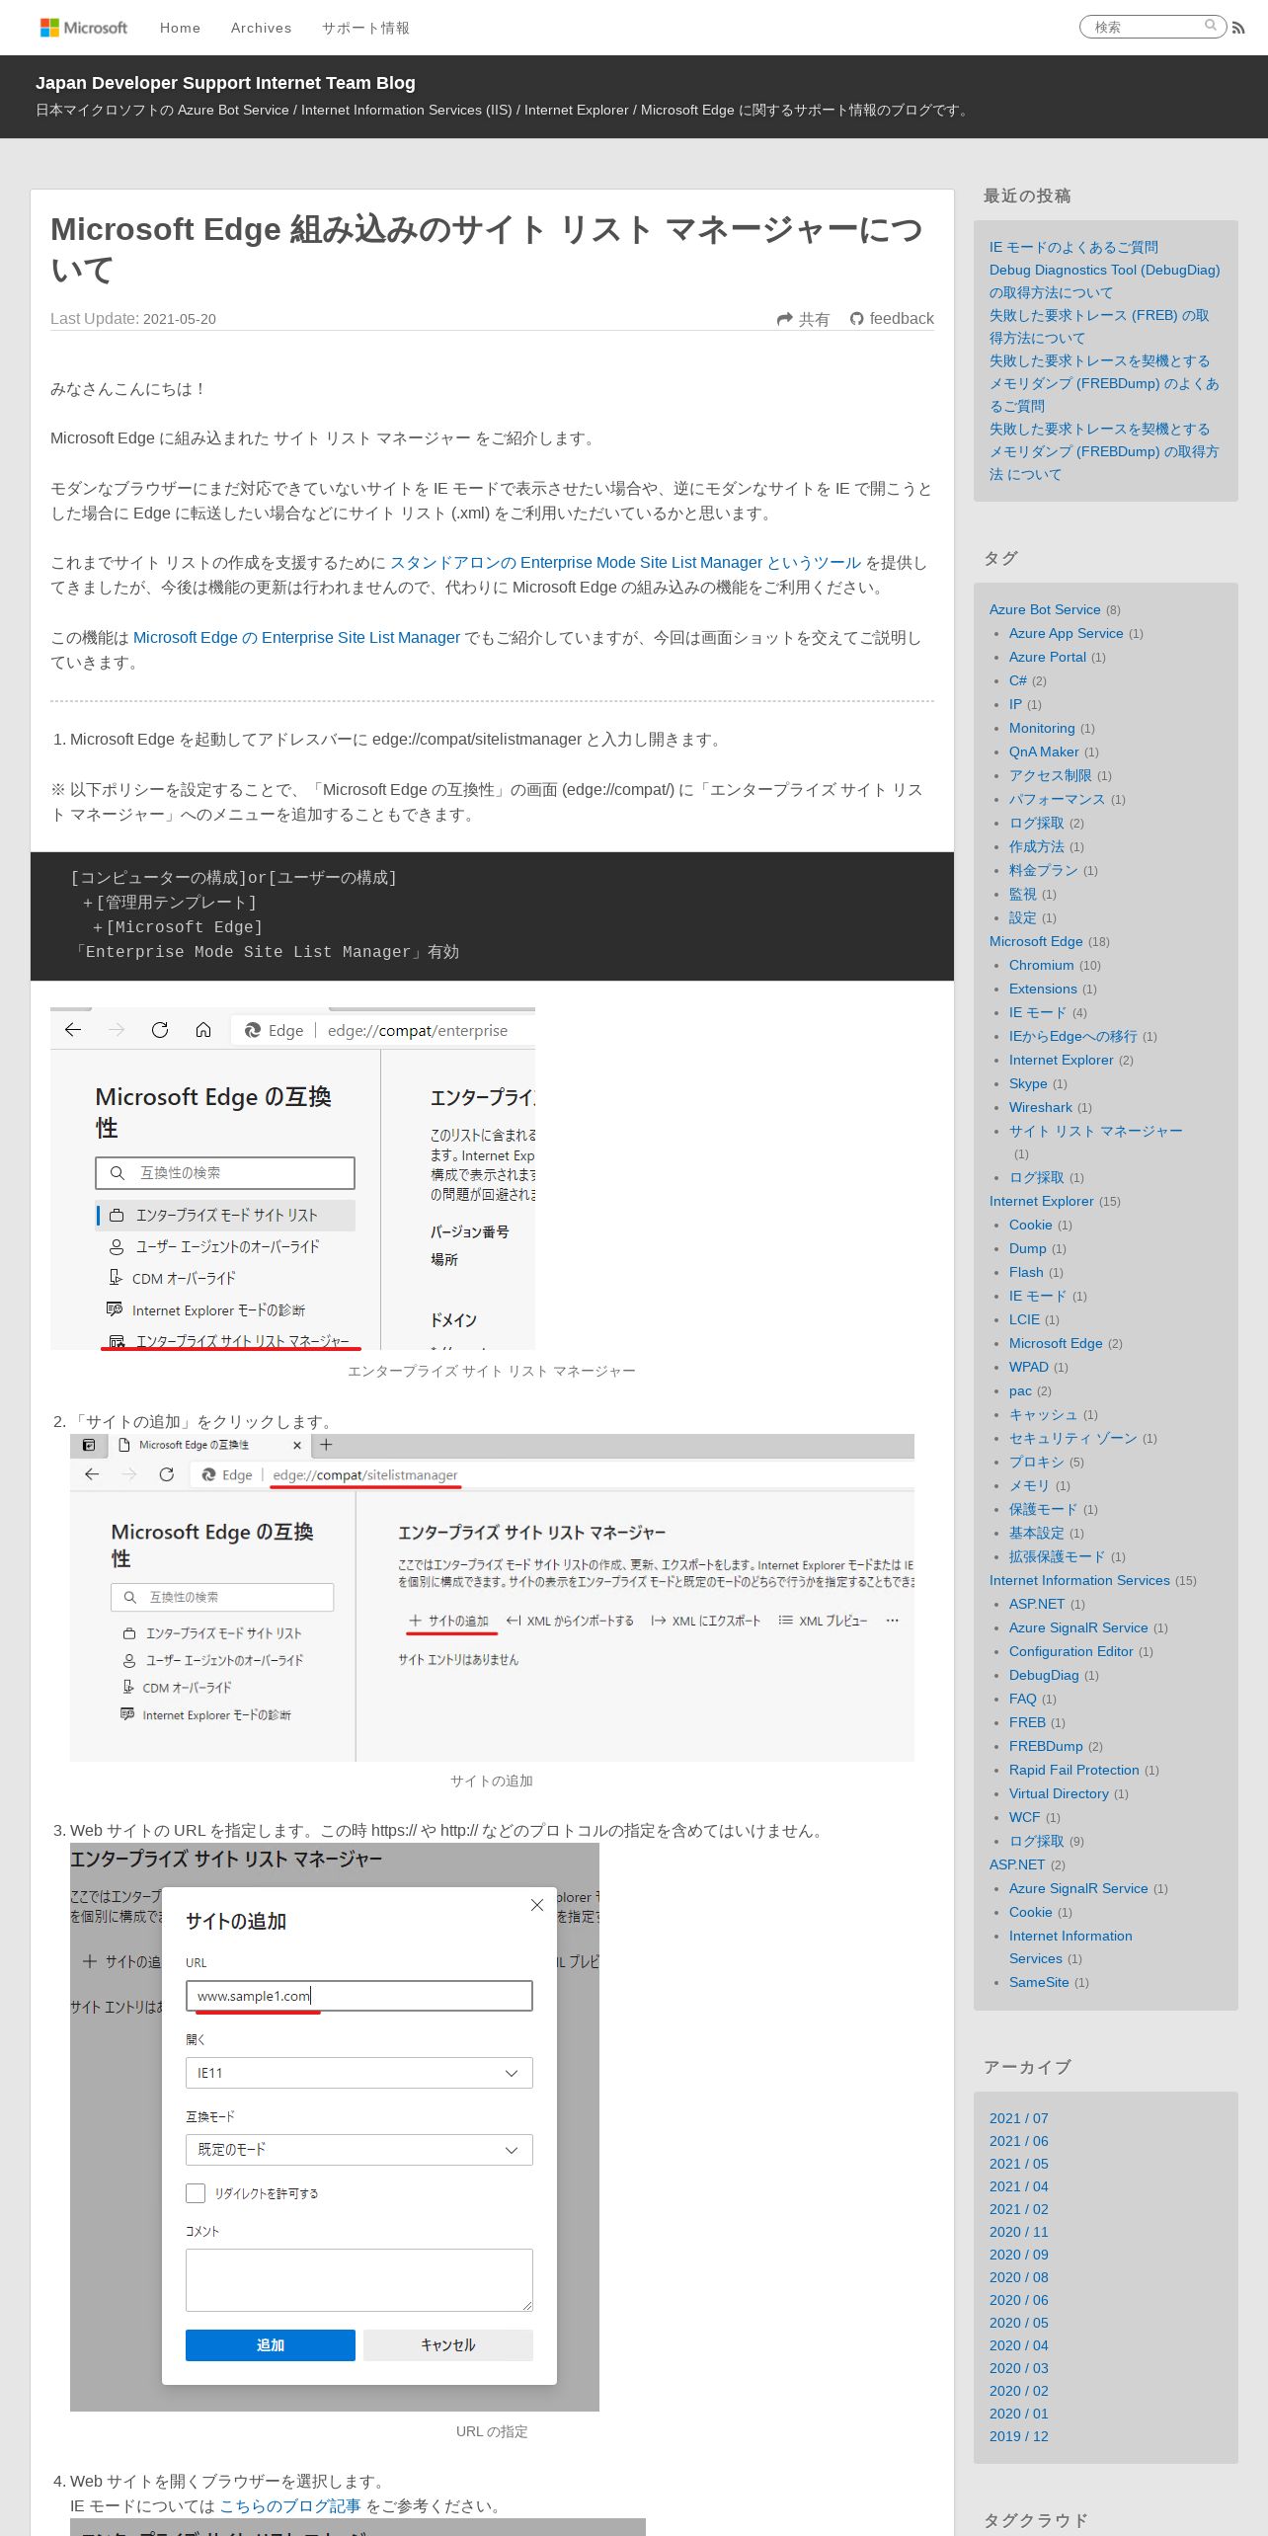
Task: Select the WPAD tag
Action: (x=1028, y=1367)
